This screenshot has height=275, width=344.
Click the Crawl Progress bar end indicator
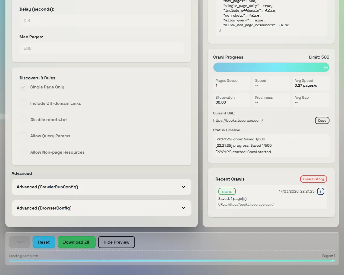326,68
